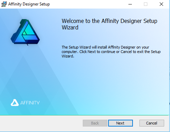Image resolution: width=170 pixels, height=132 pixels.
Task: Click the AFFINITY wordmark text
Action: (x=30, y=103)
